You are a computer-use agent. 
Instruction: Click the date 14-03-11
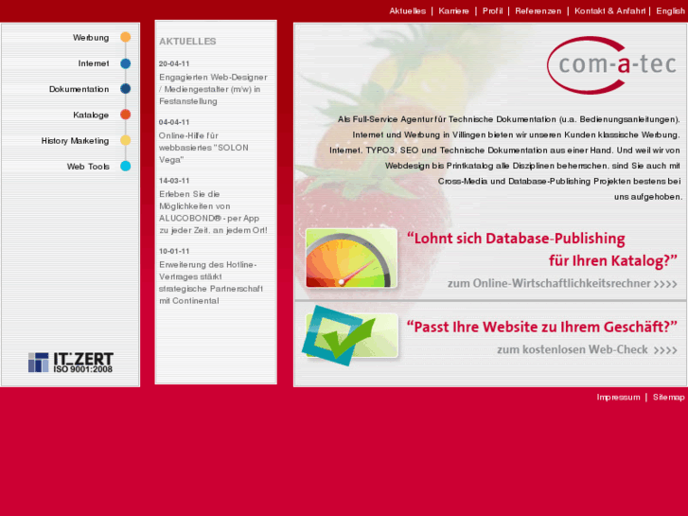pos(174,181)
